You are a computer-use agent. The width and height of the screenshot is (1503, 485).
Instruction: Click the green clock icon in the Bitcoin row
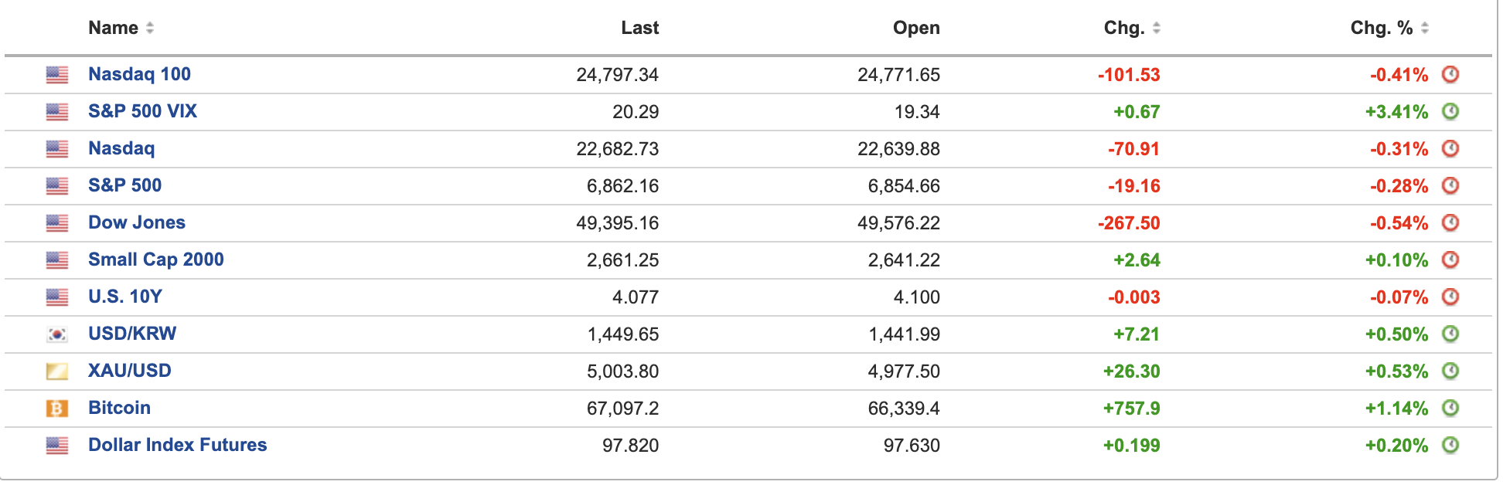1450,409
